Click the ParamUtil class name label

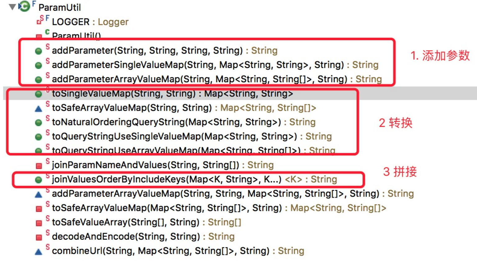[x=60, y=7]
